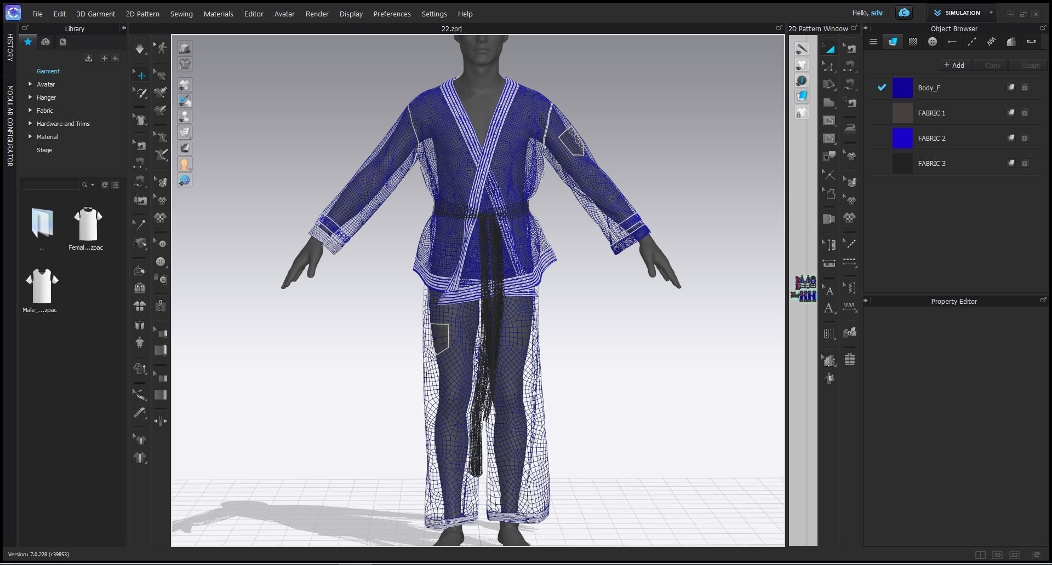Viewport: 1052px width, 565px height.
Task: Toggle 2D pattern lock shirt icon
Action: (802, 113)
